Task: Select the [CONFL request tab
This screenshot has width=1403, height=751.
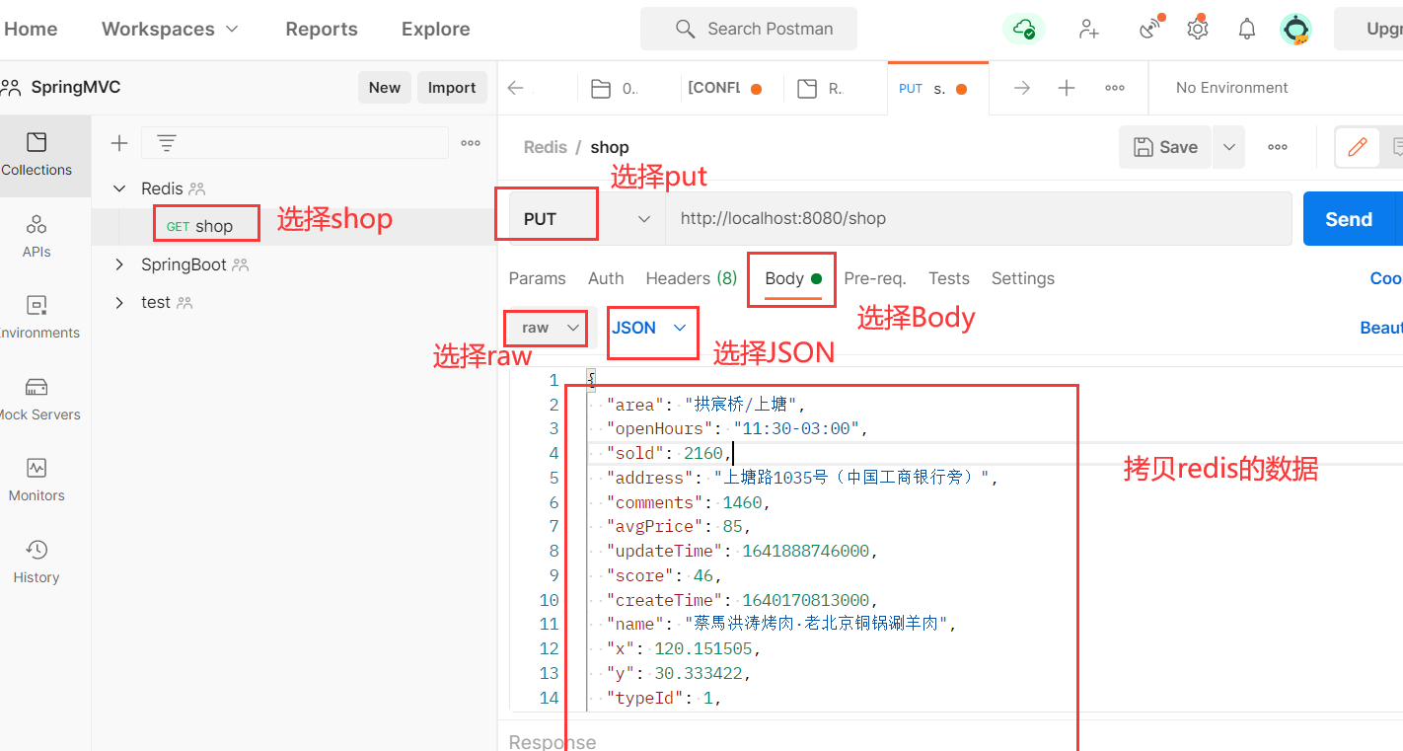Action: (723, 88)
